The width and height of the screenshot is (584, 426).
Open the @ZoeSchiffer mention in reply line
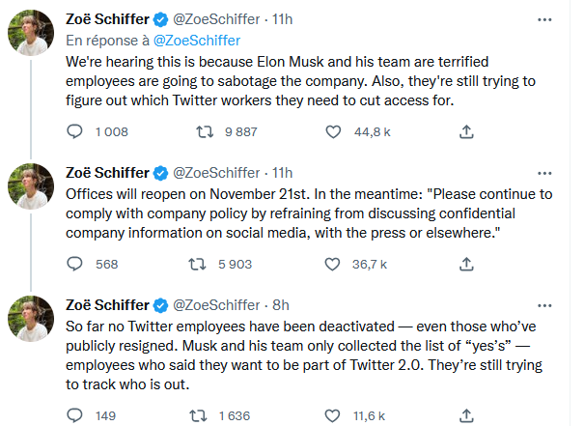point(197,41)
